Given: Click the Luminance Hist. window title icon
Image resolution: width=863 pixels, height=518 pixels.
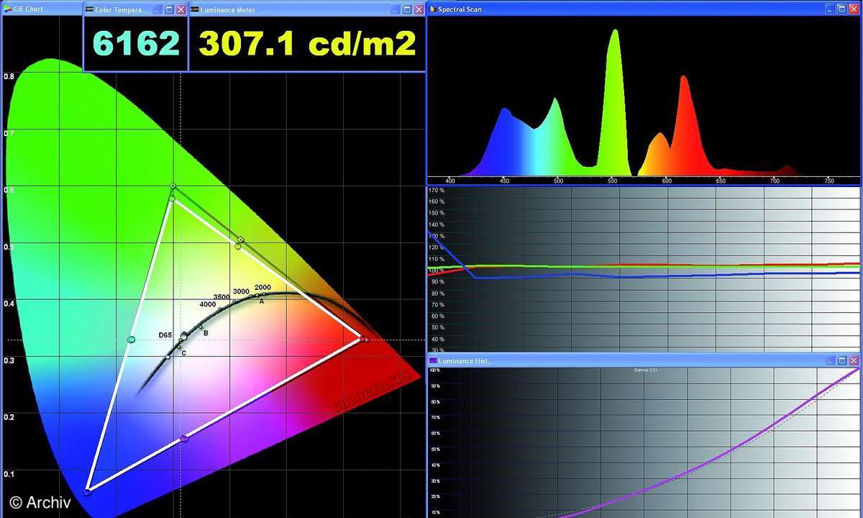Looking at the screenshot, I should (434, 360).
